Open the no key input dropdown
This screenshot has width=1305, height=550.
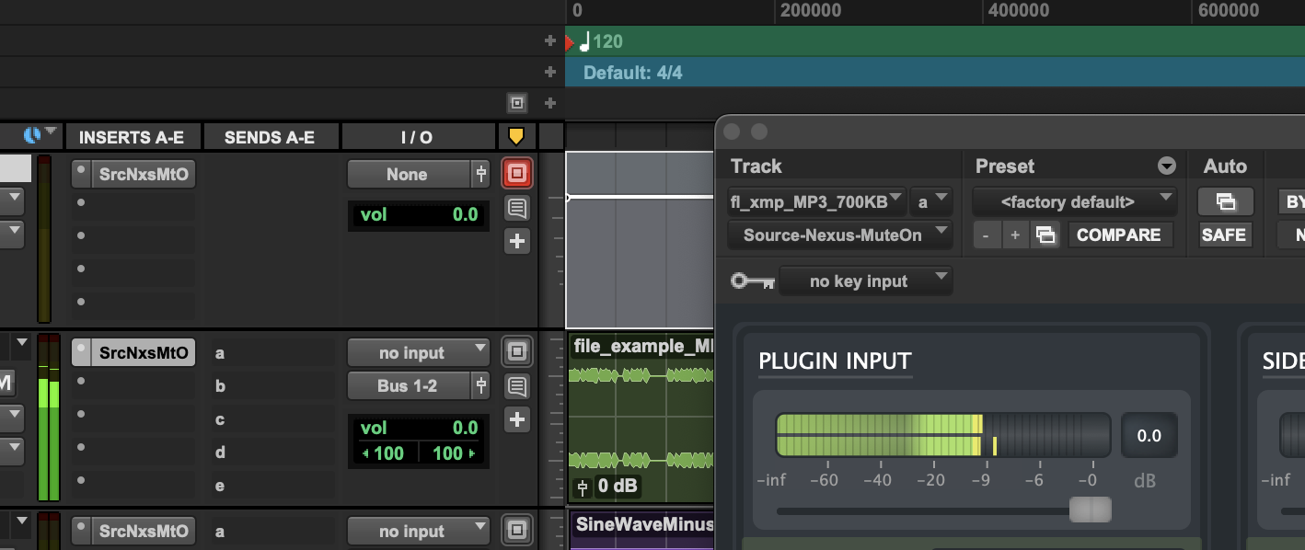tap(865, 281)
